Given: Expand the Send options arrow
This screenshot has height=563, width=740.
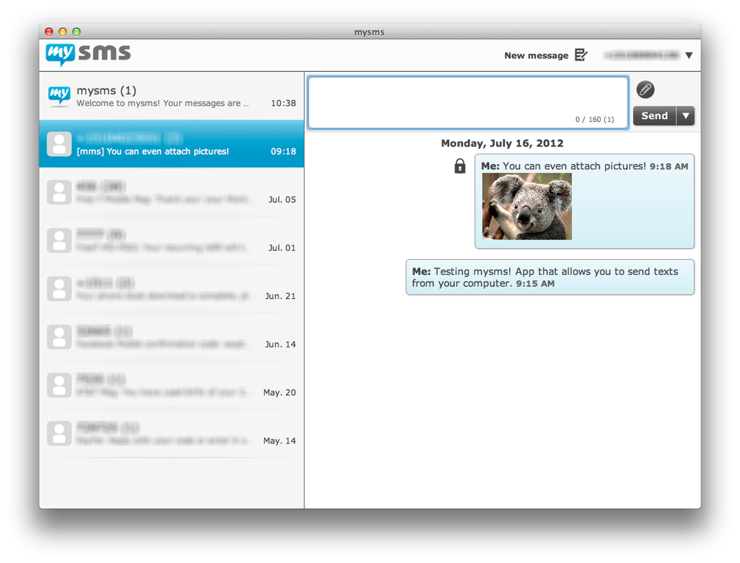Looking at the screenshot, I should coord(686,115).
